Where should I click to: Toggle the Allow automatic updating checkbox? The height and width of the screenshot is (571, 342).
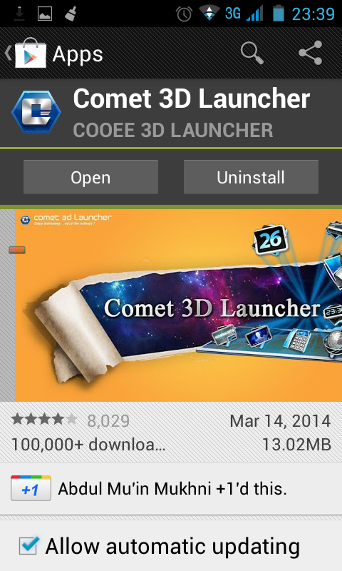(x=28, y=545)
